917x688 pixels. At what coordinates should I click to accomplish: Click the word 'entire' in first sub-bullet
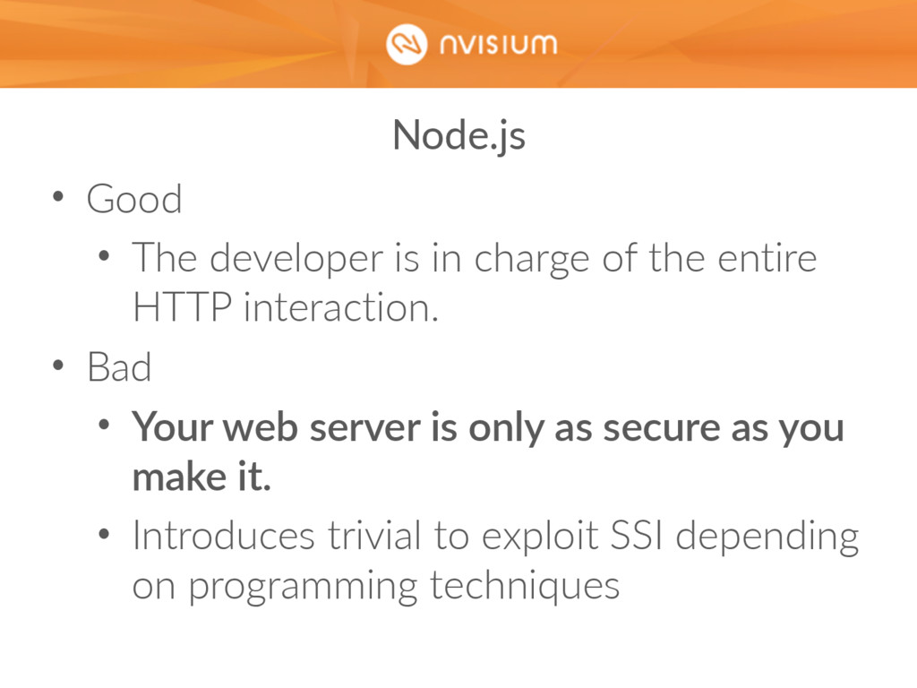pyautogui.click(x=767, y=259)
